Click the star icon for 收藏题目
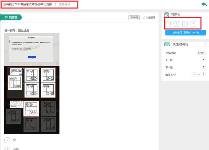 [144, 18]
